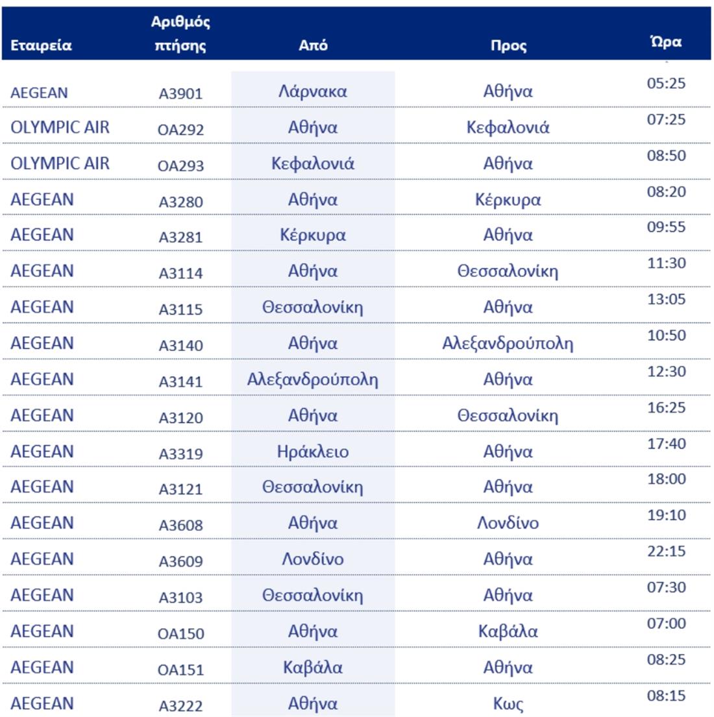
Task: Click the Από column header
Action: point(313,45)
